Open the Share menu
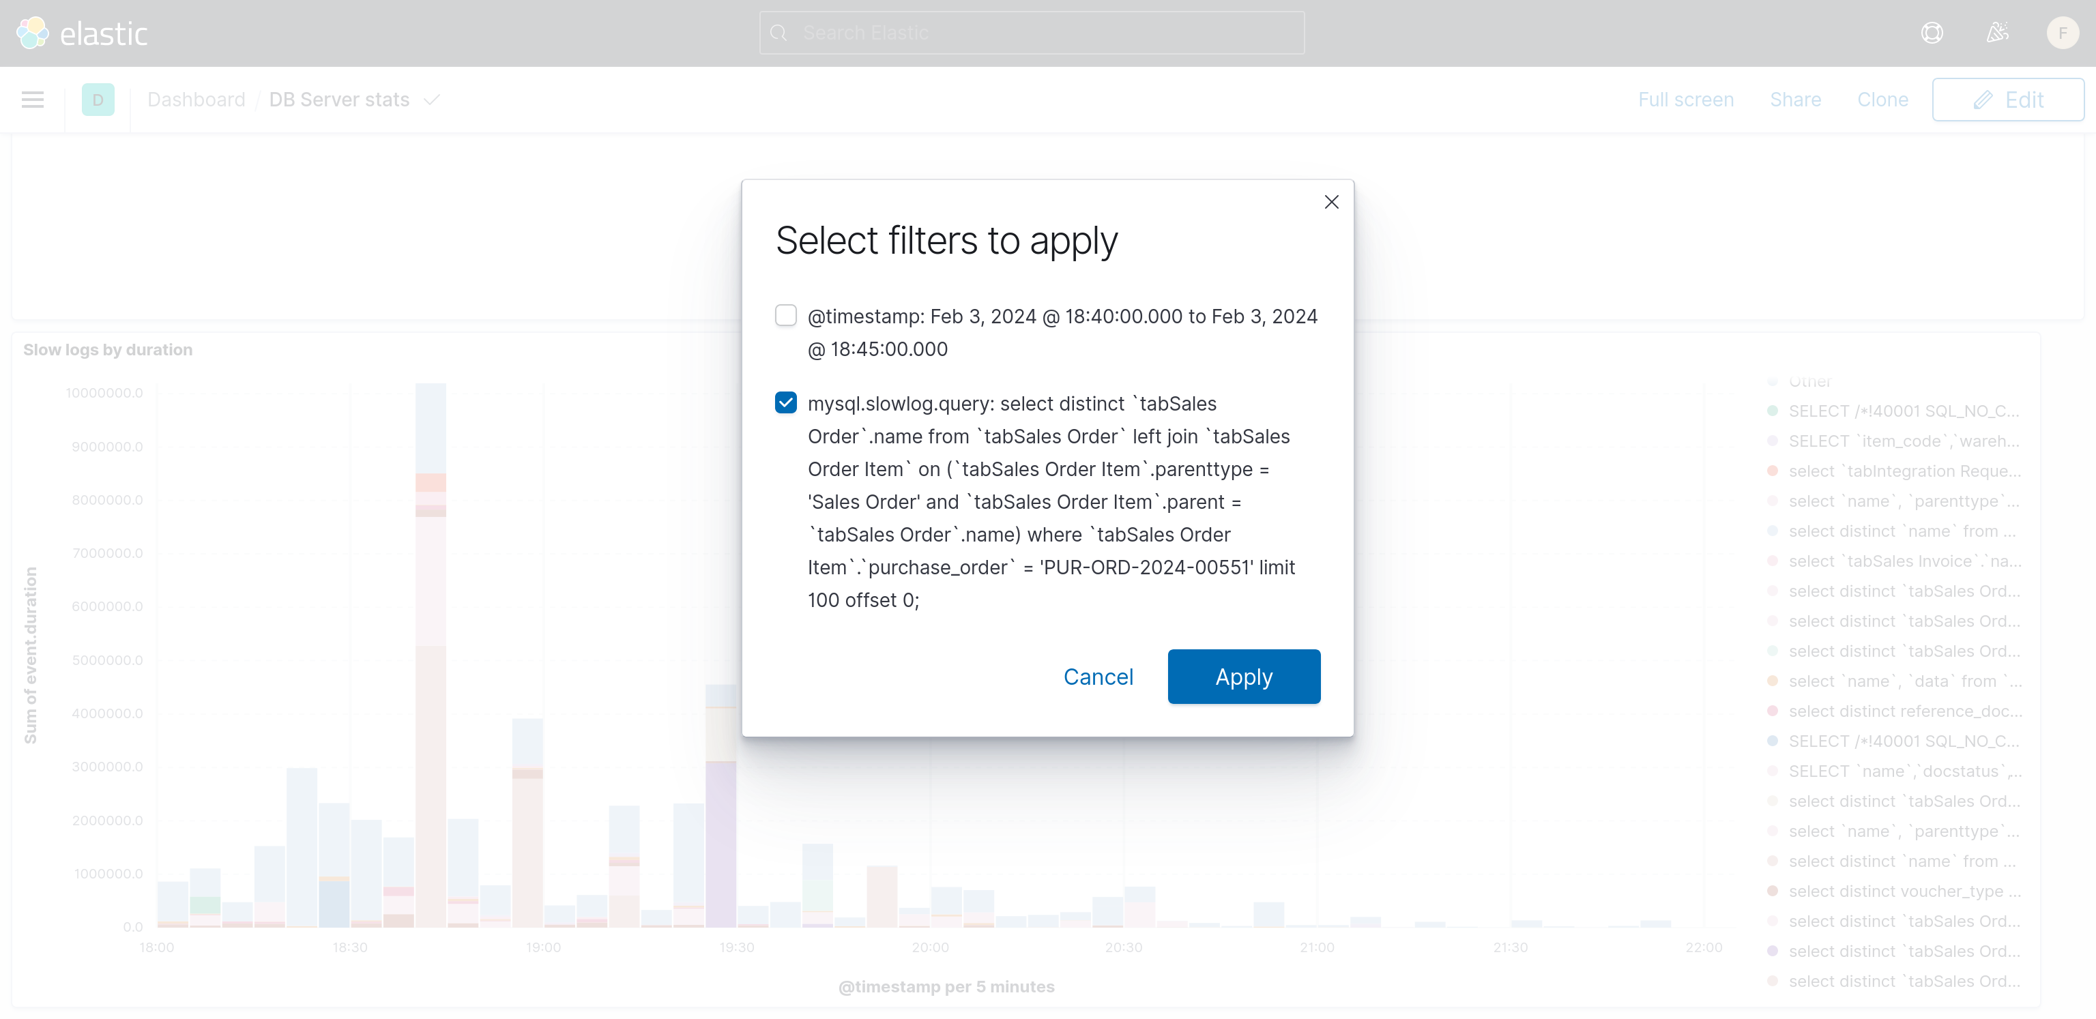The width and height of the screenshot is (2096, 1019). 1795,99
